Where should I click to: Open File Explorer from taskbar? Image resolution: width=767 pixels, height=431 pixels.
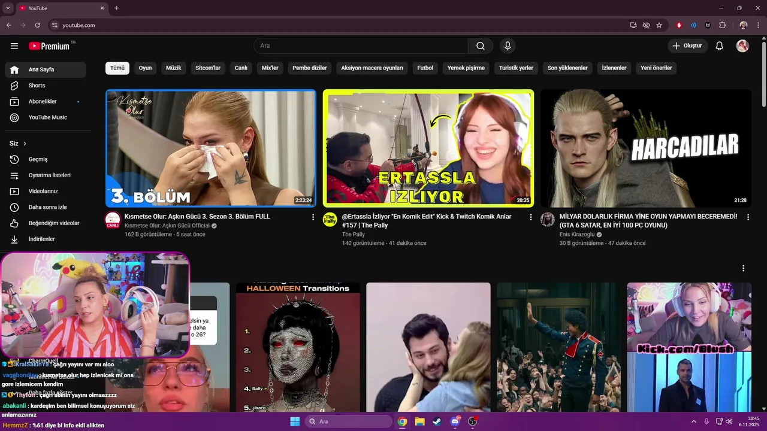[420, 421]
